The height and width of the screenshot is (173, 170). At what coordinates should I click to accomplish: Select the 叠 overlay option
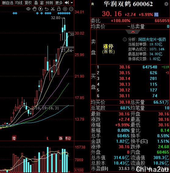point(36,3)
